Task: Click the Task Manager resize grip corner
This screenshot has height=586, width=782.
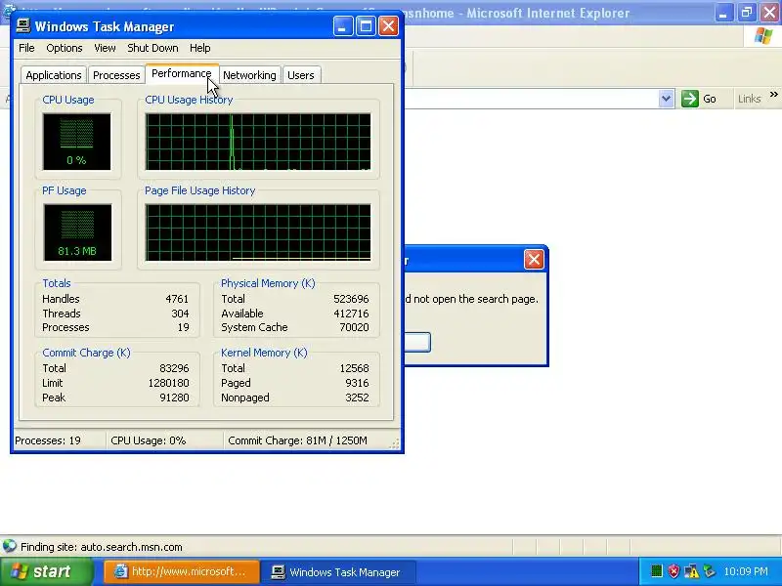Action: tap(395, 444)
